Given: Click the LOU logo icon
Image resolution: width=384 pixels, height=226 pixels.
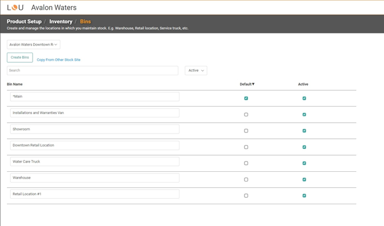Looking at the screenshot, I should click(15, 7).
